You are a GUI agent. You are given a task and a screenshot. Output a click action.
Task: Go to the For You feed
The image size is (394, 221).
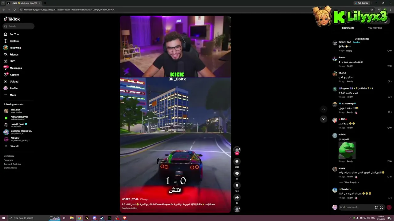pos(11,34)
